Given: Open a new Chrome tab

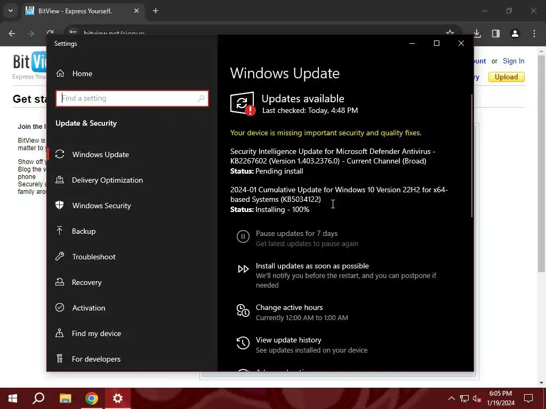Looking at the screenshot, I should point(156,11).
